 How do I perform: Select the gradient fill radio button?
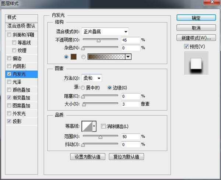click(x=83, y=57)
